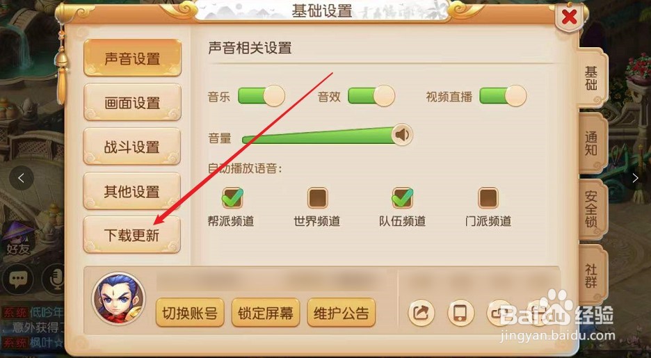Open the 好友 friends icon
This screenshot has height=358, width=651.
[18, 238]
